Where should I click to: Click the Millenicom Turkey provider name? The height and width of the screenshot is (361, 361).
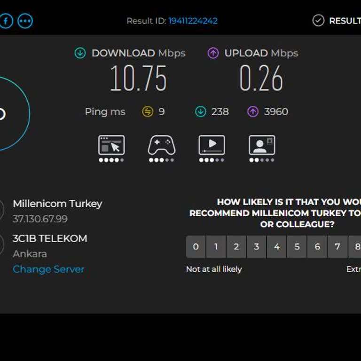tap(57, 204)
